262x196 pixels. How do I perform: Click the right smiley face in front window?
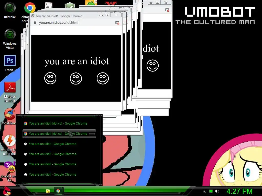(x=103, y=78)
